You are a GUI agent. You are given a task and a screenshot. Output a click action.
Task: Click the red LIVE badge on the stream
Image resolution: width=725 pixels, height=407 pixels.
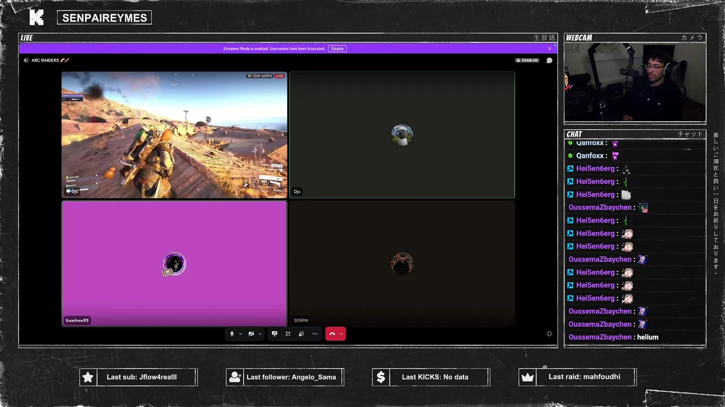[279, 76]
